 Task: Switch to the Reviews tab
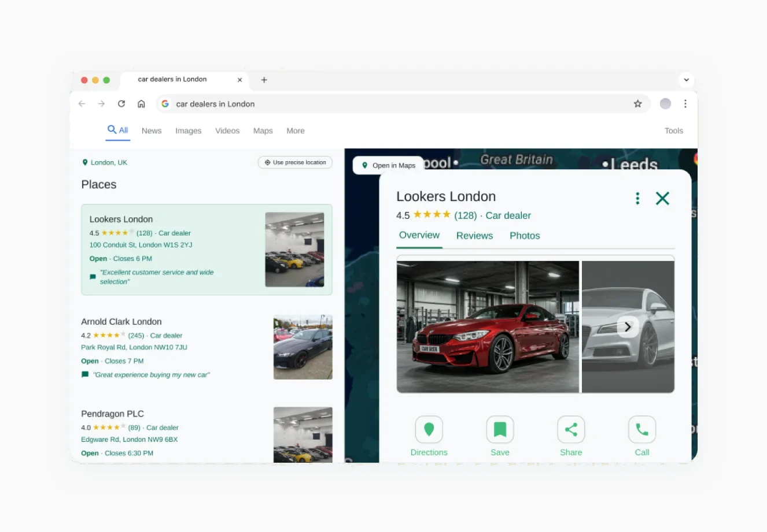click(x=474, y=236)
